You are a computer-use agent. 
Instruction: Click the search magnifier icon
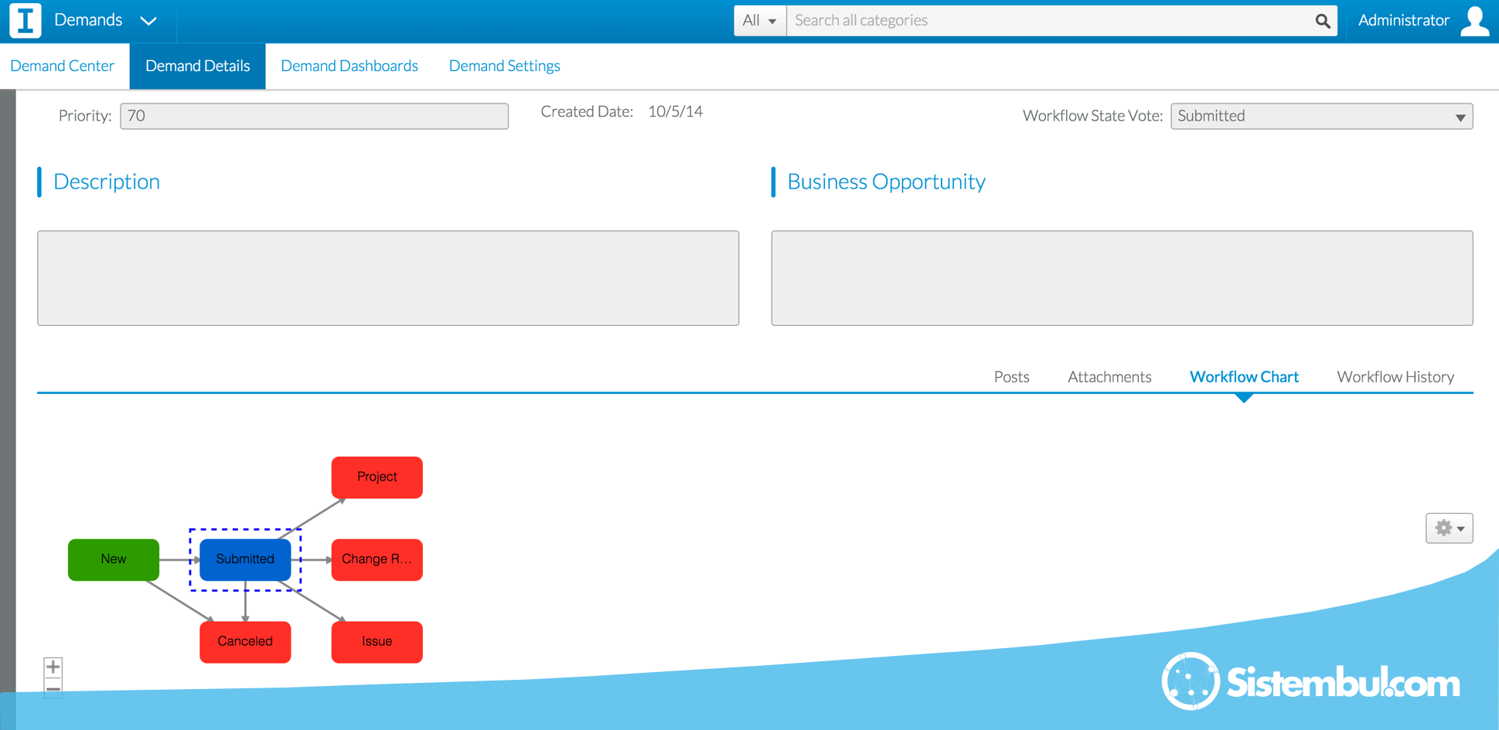[1322, 21]
